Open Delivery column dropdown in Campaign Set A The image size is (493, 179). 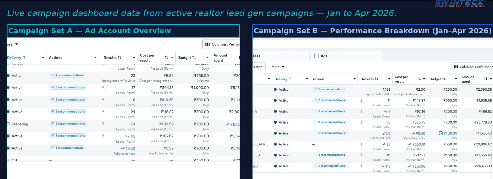pyautogui.click(x=43, y=58)
